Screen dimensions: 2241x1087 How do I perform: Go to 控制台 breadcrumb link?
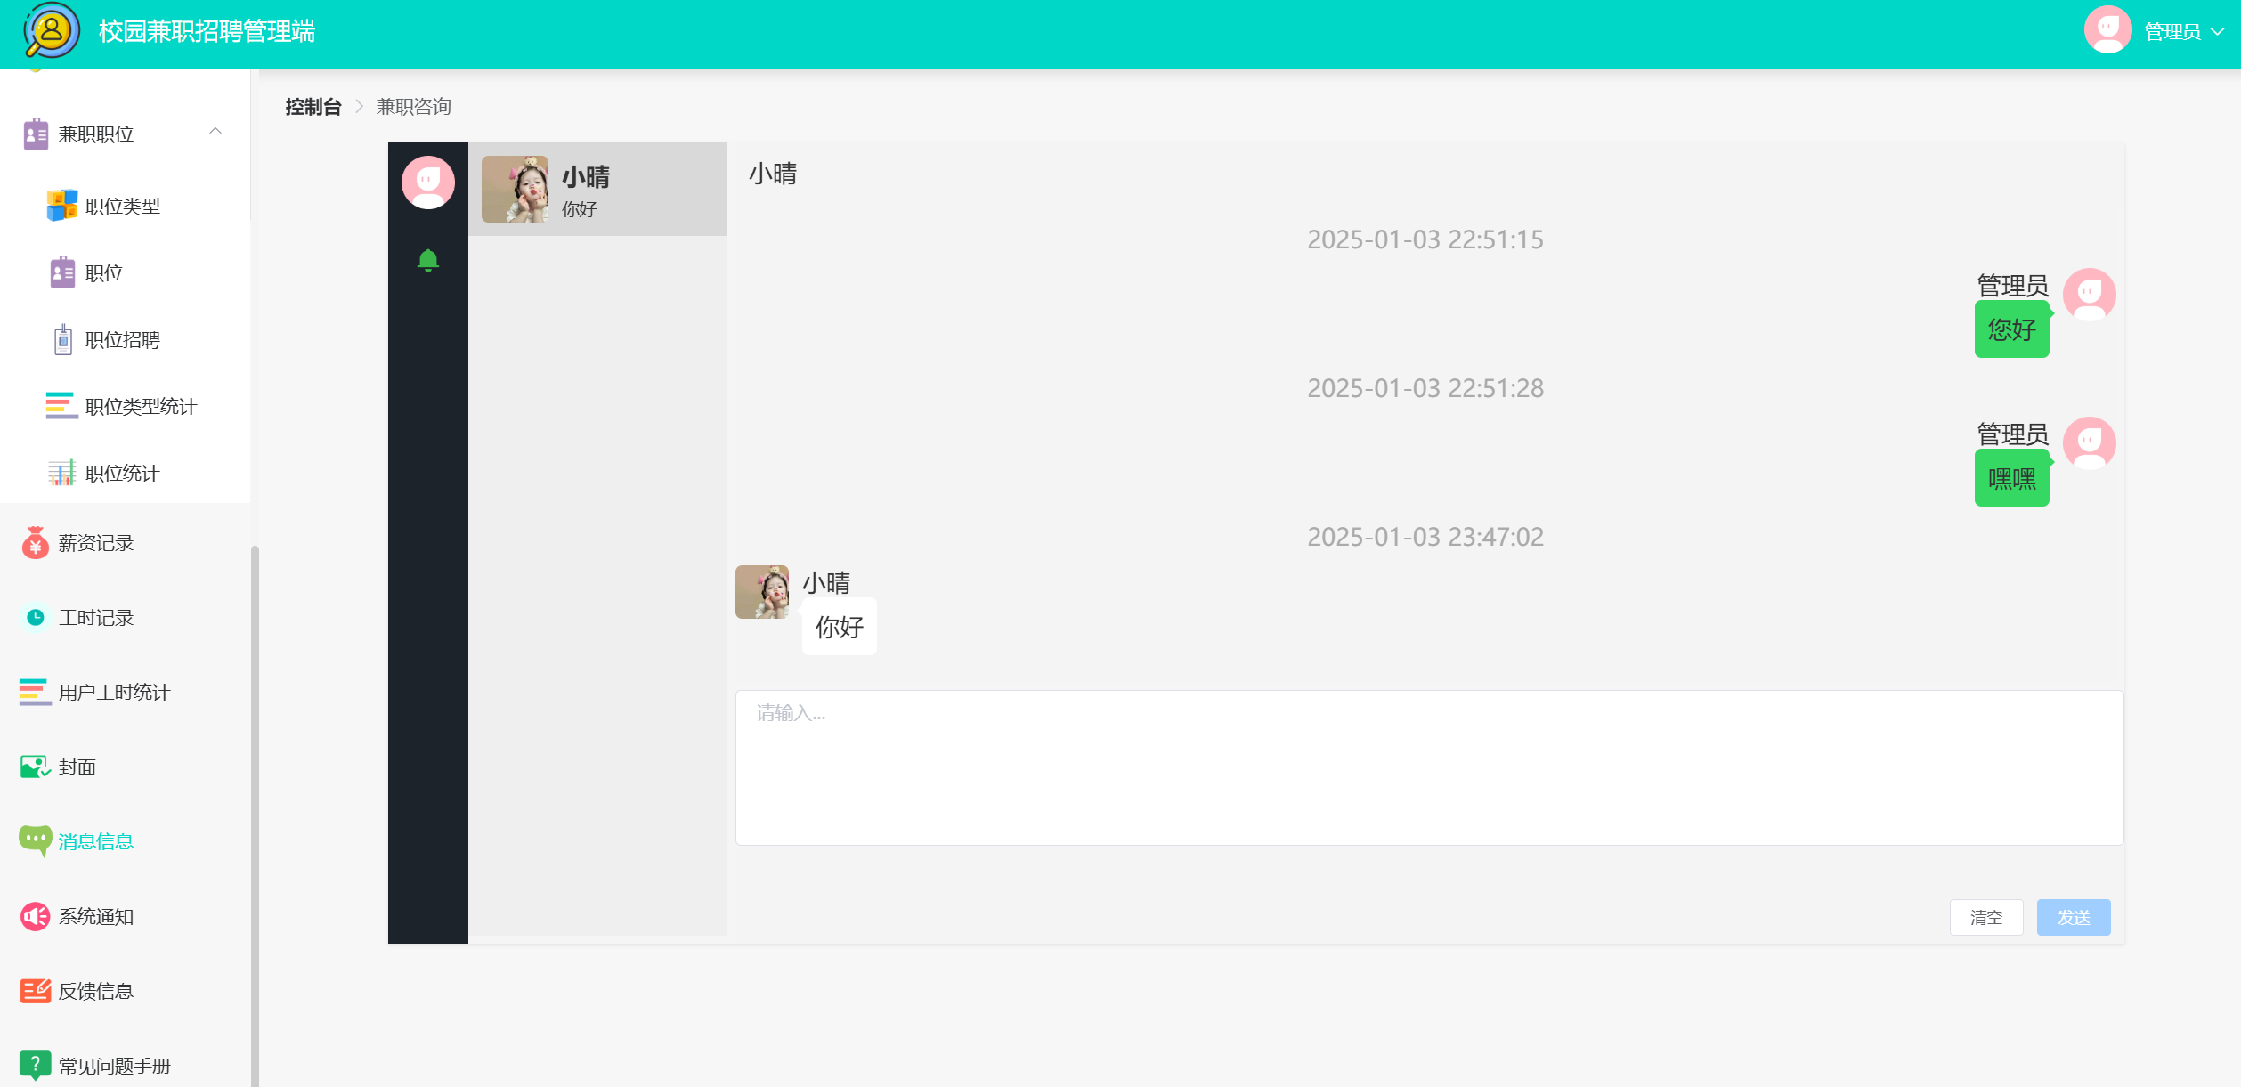(313, 107)
